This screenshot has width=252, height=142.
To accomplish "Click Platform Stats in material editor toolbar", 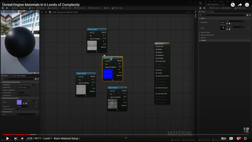I will coord(117,8).
